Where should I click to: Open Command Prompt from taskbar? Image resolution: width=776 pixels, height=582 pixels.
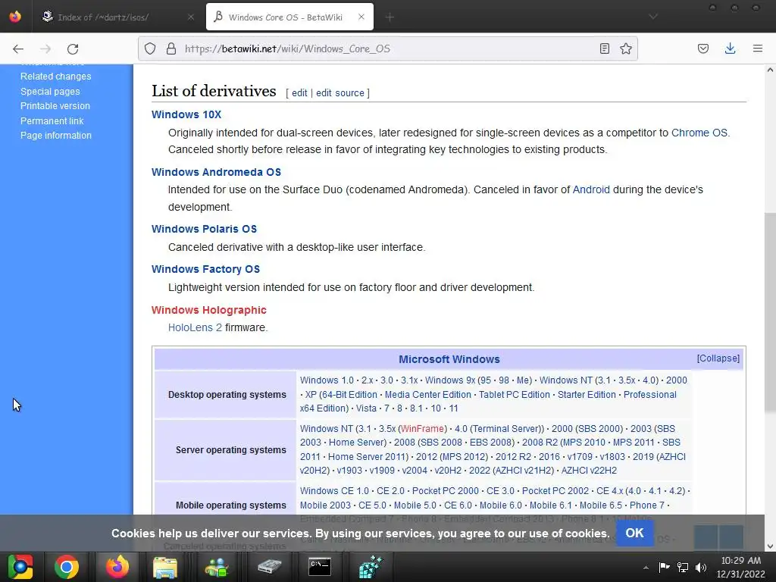click(x=320, y=567)
